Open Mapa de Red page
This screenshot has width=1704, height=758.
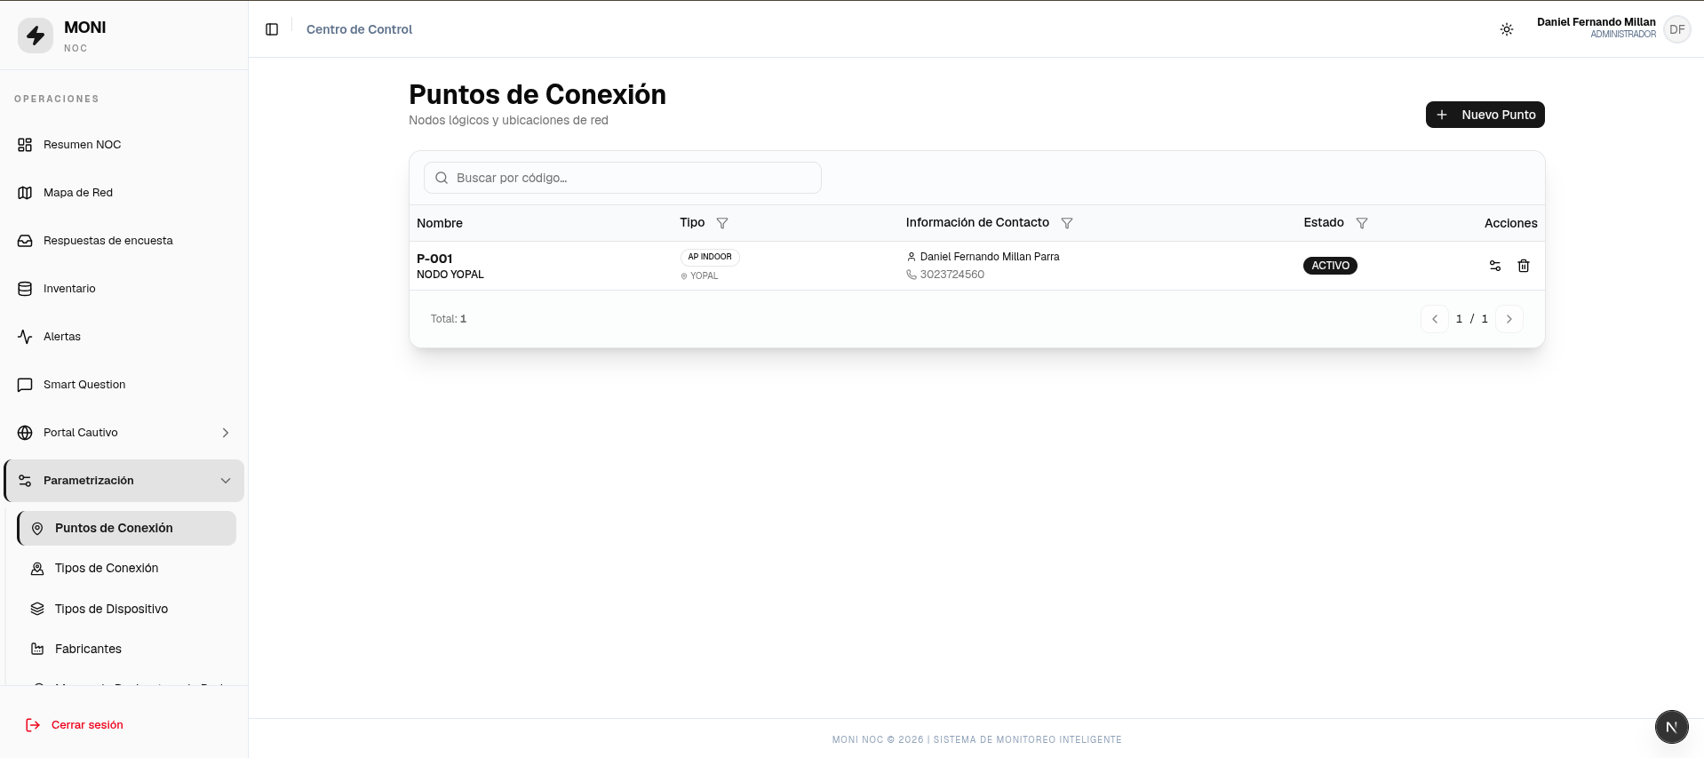(124, 193)
